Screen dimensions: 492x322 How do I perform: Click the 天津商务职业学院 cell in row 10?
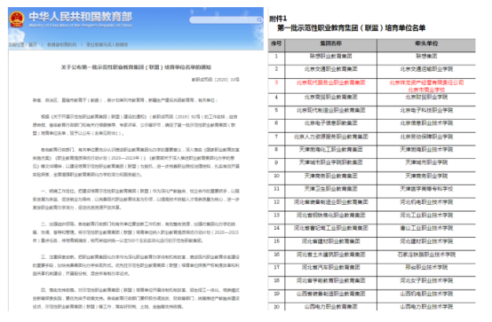coord(426,176)
